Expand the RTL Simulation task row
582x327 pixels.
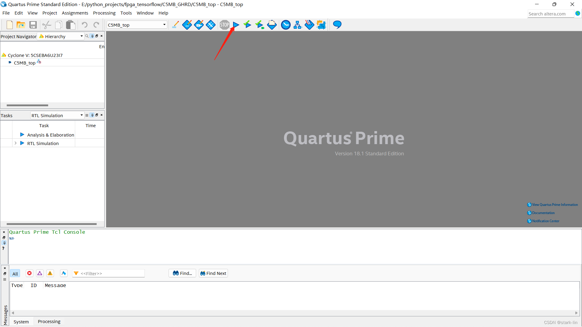(15, 143)
